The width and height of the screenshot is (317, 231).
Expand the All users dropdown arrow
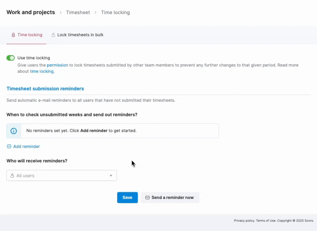click(x=111, y=175)
